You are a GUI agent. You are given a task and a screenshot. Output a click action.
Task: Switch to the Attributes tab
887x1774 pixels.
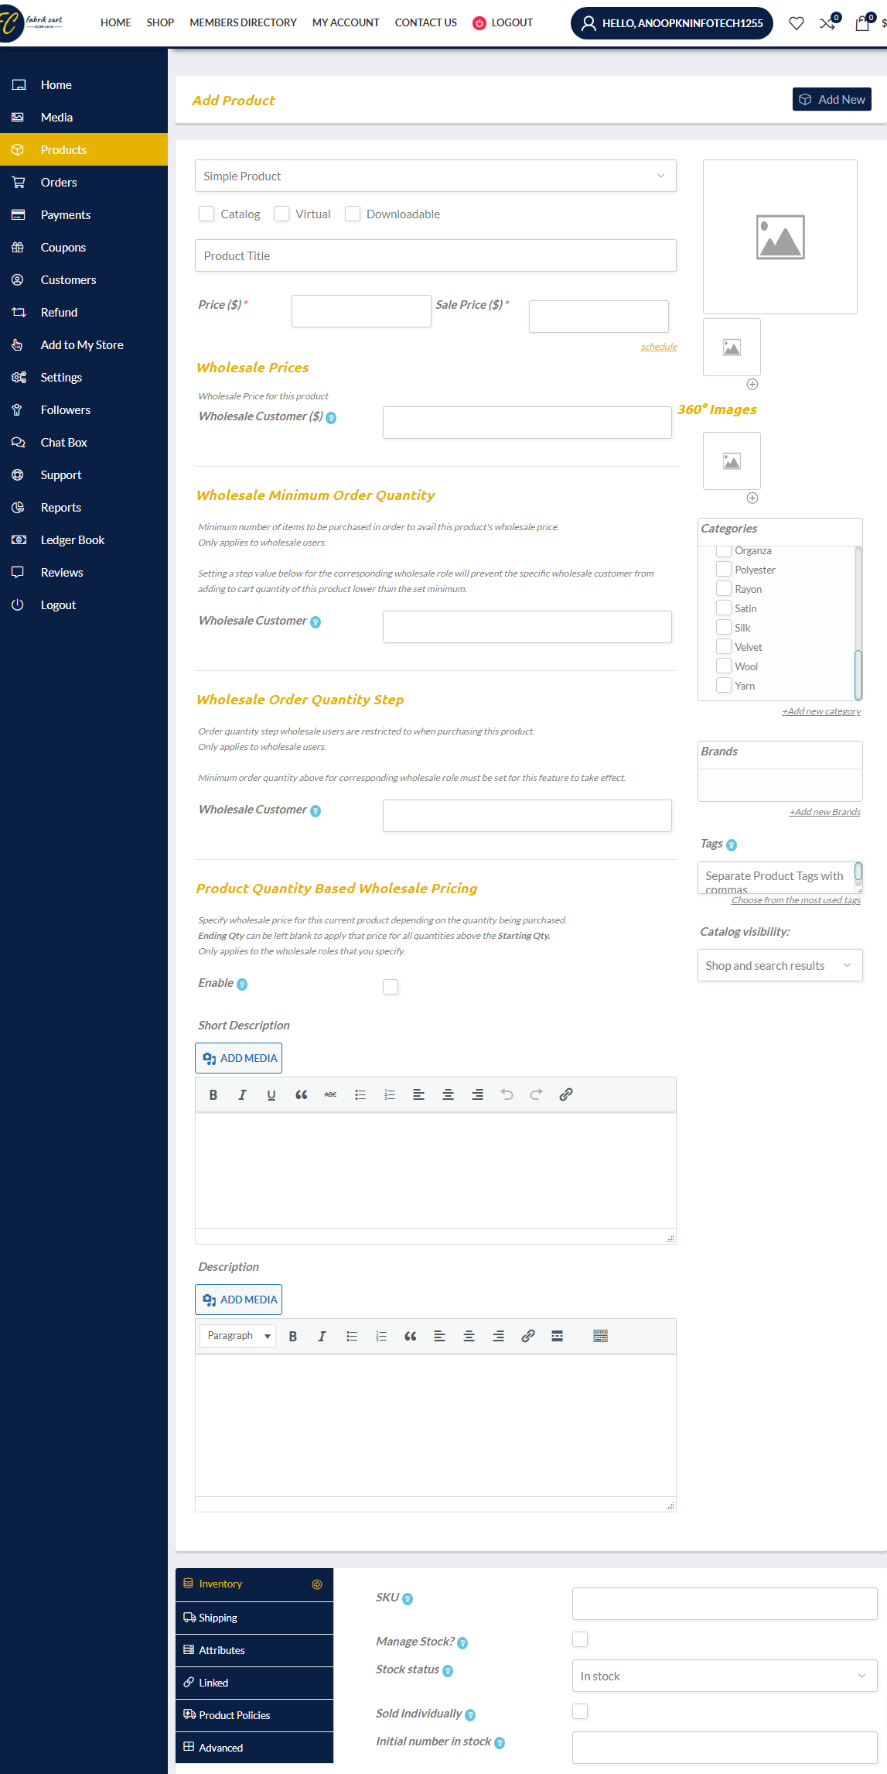coord(254,1650)
